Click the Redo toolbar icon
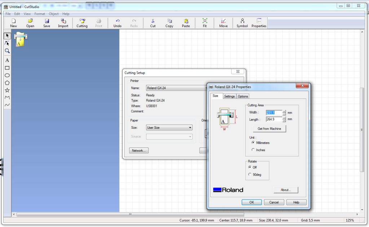Image resolution: width=369 pixels, height=227 pixels. pos(134,23)
